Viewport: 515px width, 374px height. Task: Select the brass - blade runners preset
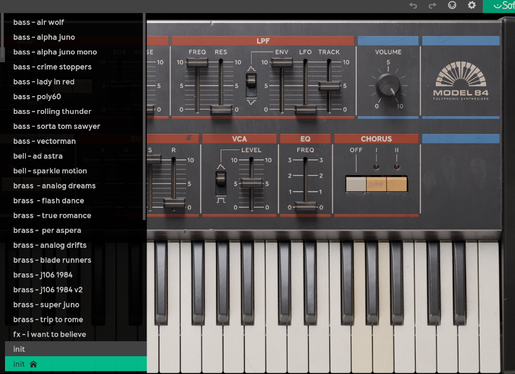pyautogui.click(x=52, y=260)
